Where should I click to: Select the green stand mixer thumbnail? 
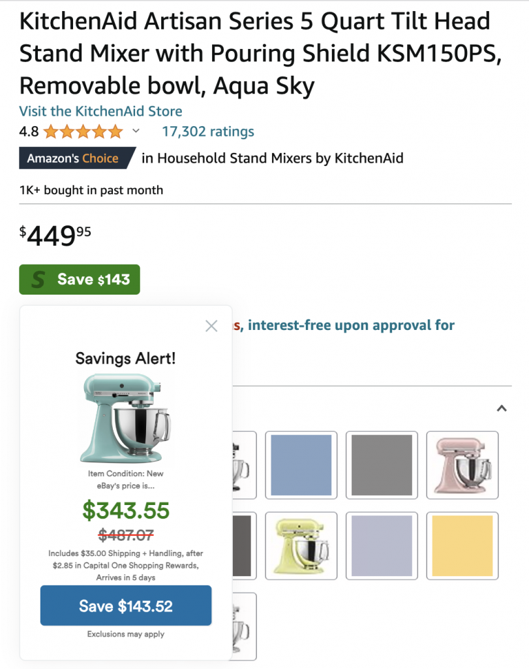tap(301, 546)
